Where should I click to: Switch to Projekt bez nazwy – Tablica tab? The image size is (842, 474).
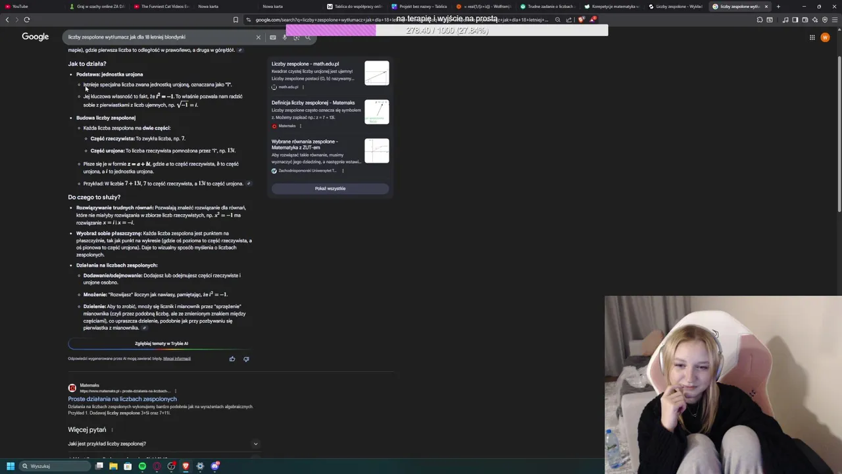(x=420, y=7)
